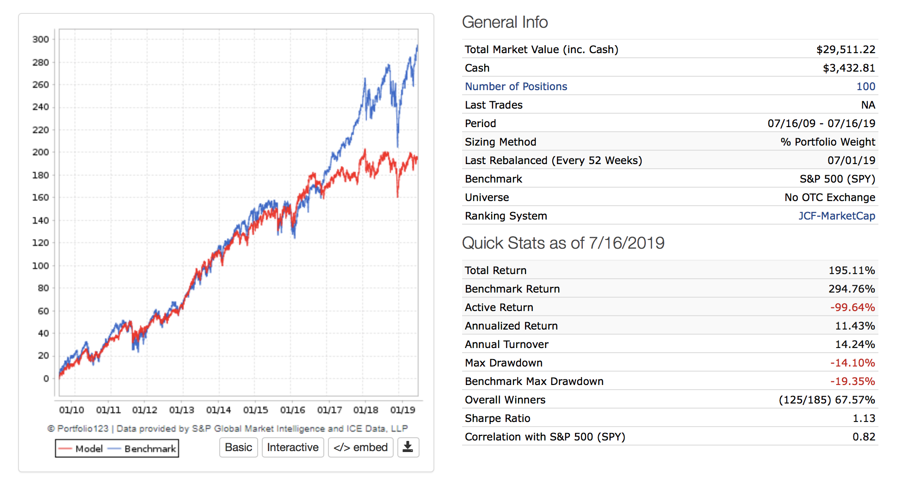Viewport: 902px width, 489px height.
Task: Click the 01/10 date axis label
Action: tap(72, 410)
